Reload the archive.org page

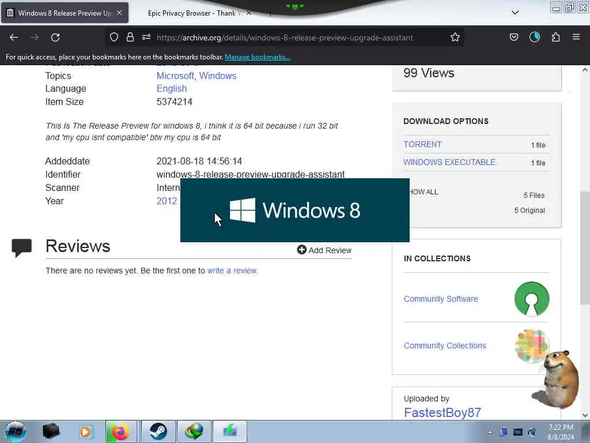pos(55,37)
